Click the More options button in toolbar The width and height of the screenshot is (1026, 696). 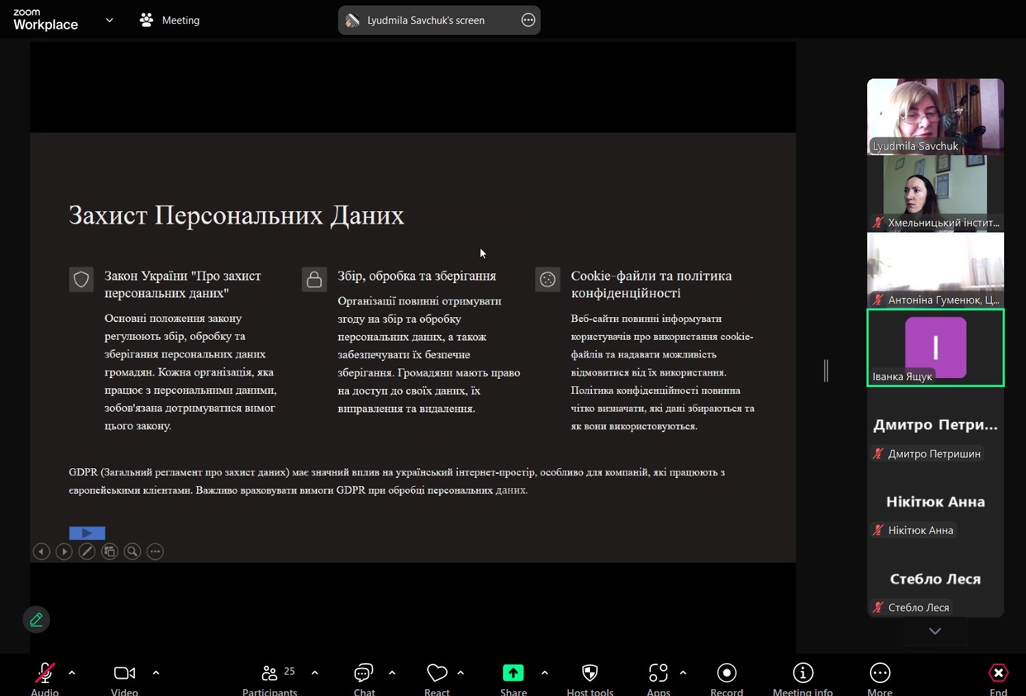click(880, 674)
